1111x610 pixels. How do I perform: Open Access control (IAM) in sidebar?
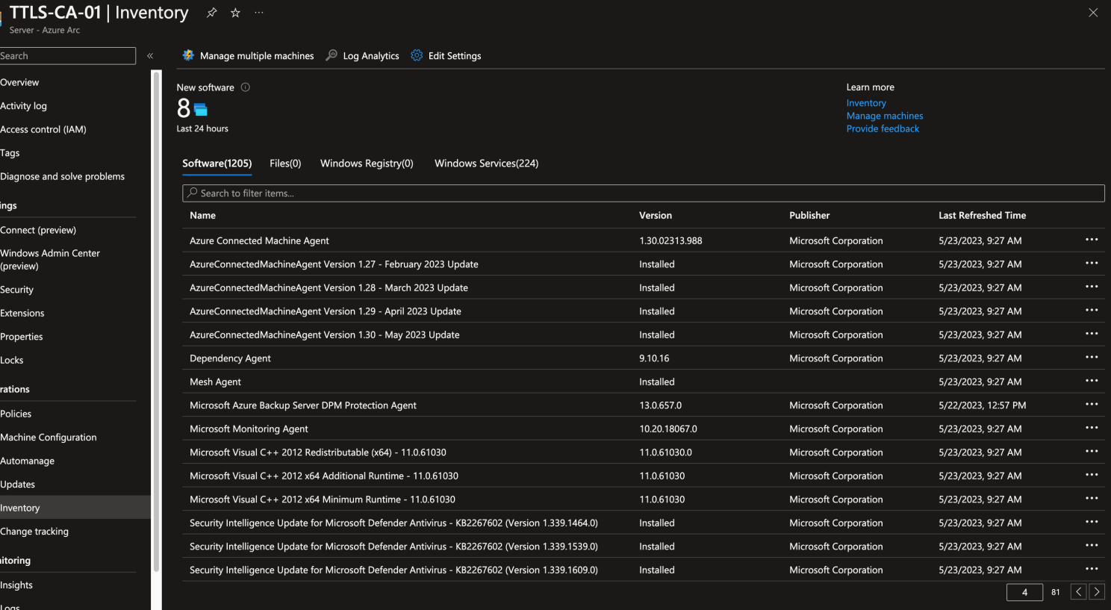(43, 129)
